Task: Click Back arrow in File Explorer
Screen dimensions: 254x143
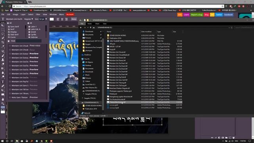Action: (81, 27)
